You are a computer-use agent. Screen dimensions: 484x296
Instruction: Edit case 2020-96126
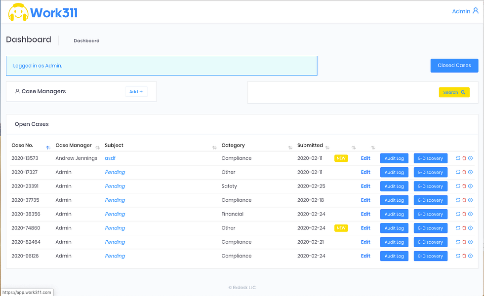(x=365, y=256)
